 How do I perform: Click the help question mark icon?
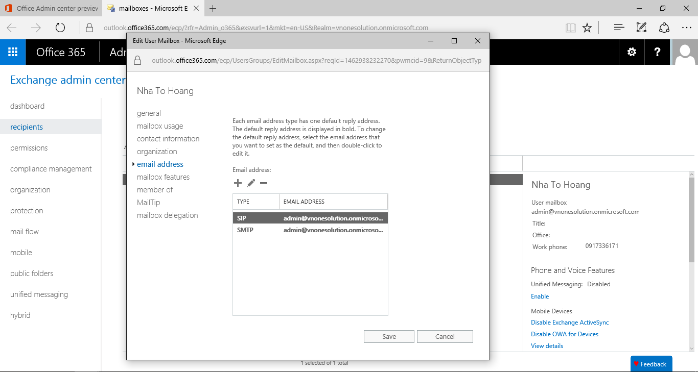tap(657, 52)
